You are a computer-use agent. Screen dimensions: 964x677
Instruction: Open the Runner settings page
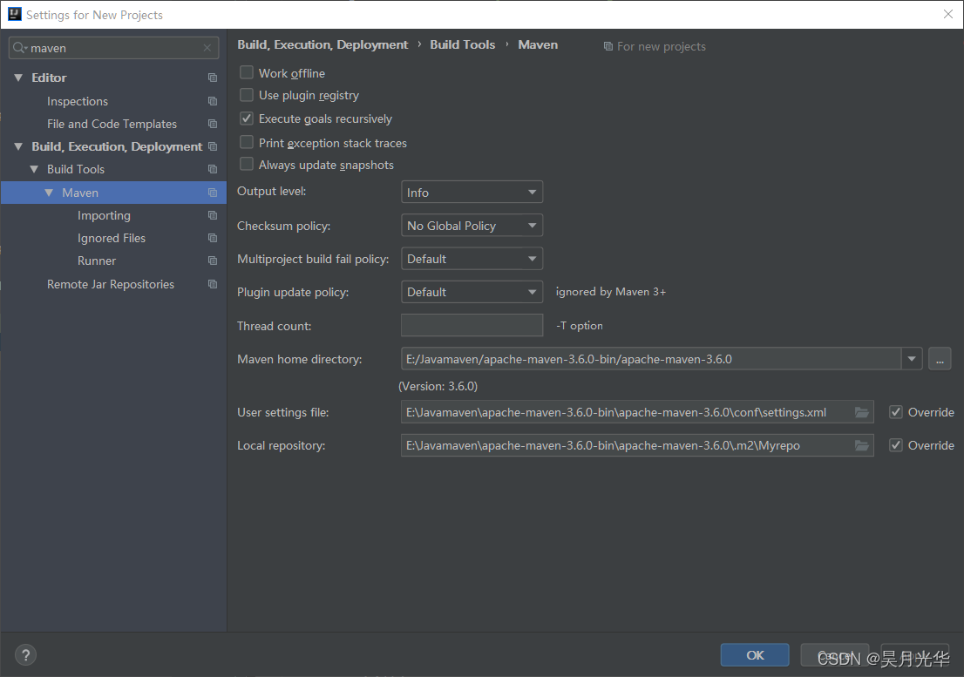click(x=97, y=261)
